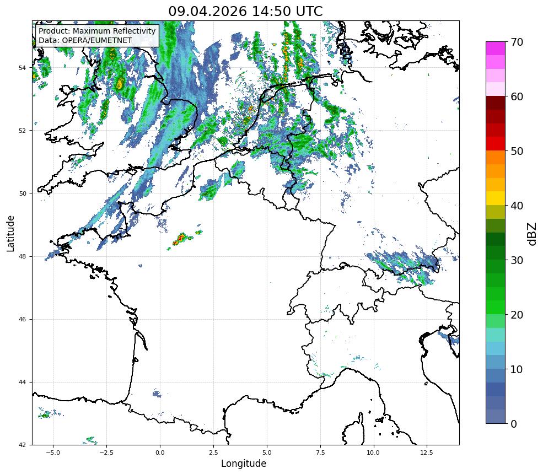This screenshot has height=474, width=543.
Task: Click longitude tick label −5.0
Action: point(53,453)
